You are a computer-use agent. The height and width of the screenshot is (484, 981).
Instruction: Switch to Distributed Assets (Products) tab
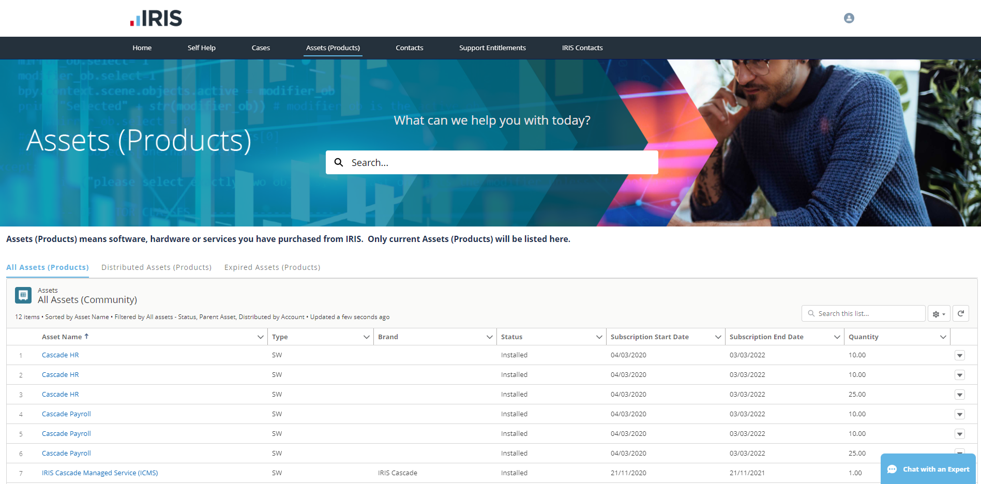[x=156, y=267]
